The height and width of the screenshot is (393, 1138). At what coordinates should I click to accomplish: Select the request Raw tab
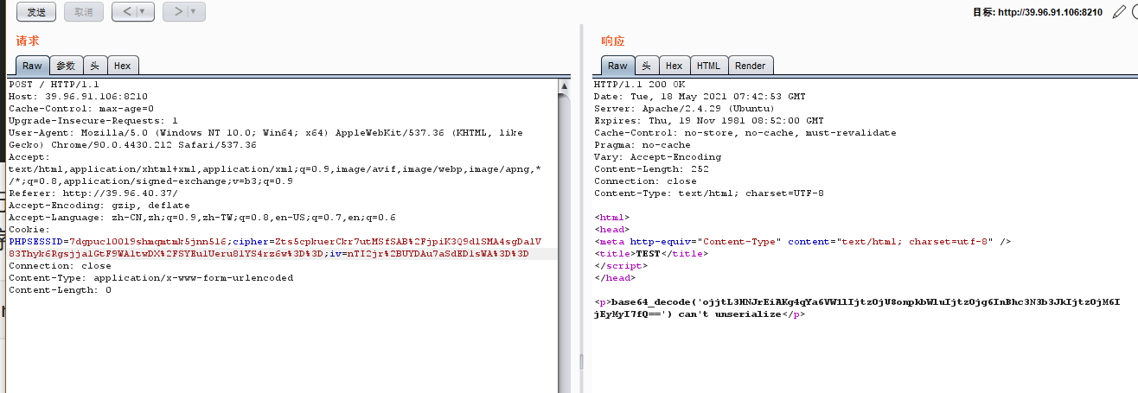32,66
